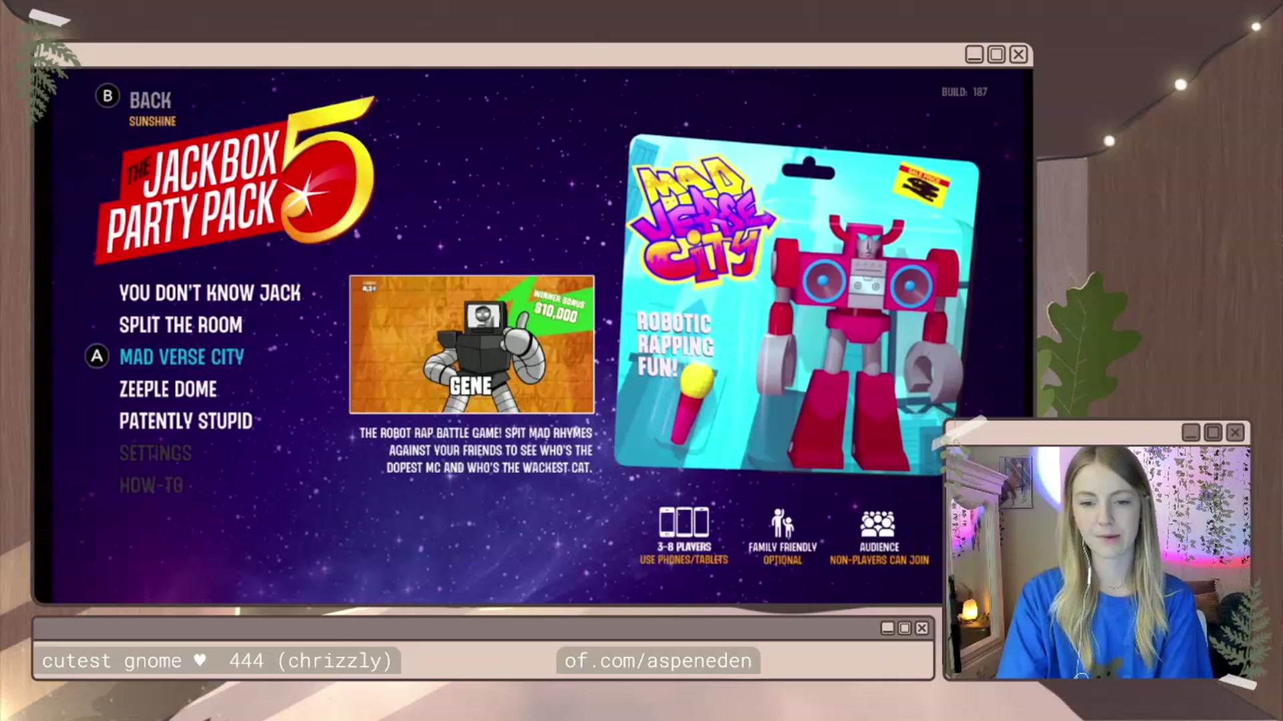Click 'NON-PLAYERS CAN JOIN' text

(879, 560)
